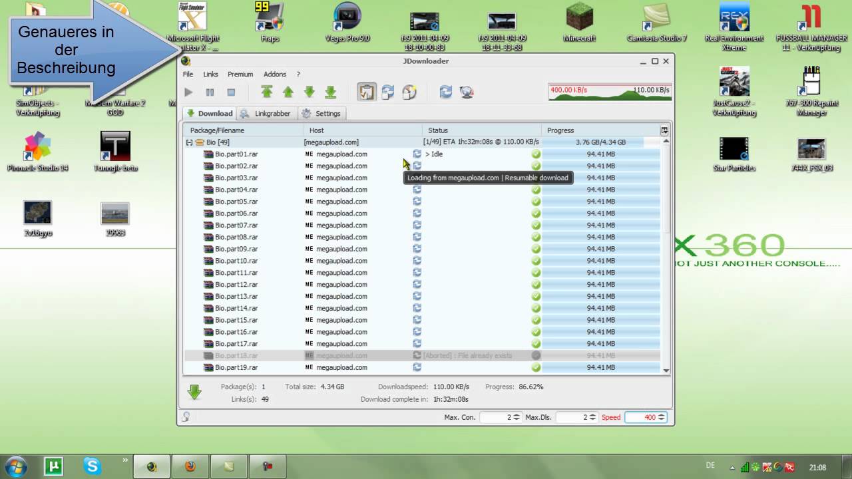This screenshot has height=479, width=852.
Task: Switch to the Linkgrabber tab
Action: [266, 113]
